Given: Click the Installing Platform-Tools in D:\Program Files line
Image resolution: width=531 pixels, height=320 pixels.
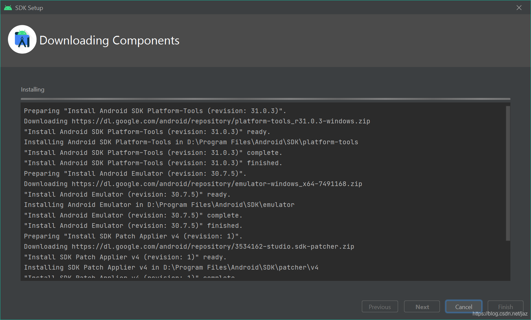Looking at the screenshot, I should click(x=191, y=142).
